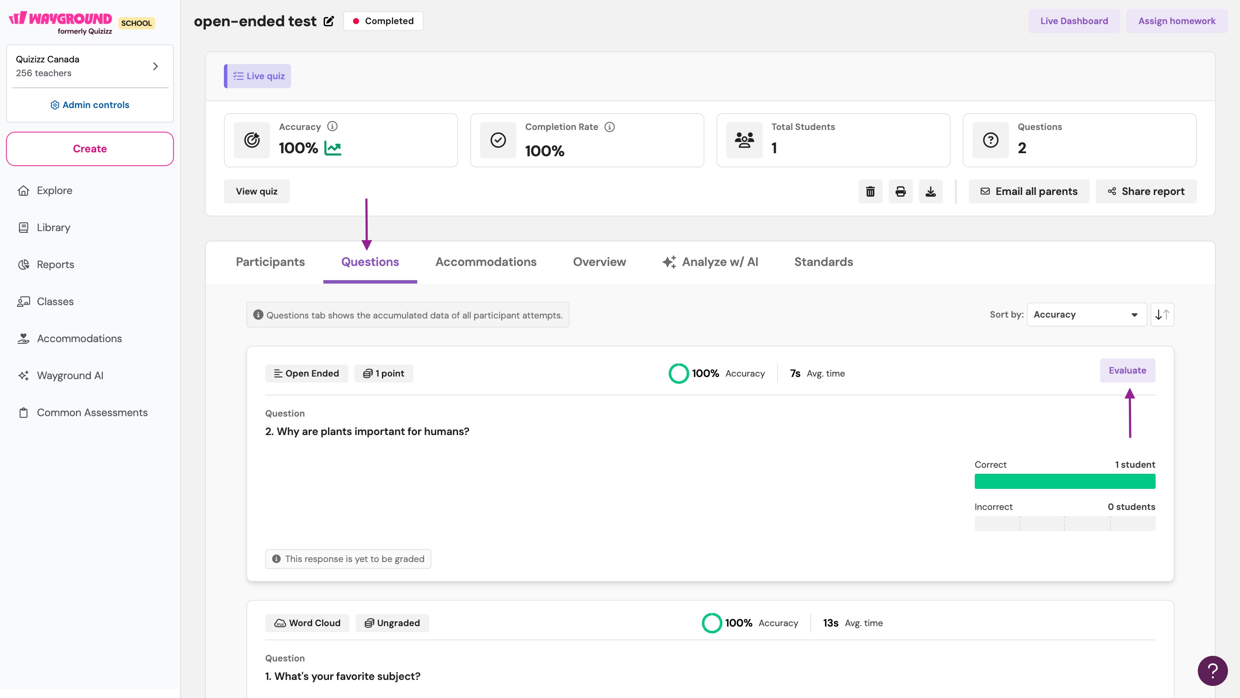This screenshot has height=698, width=1240.
Task: Switch to the Standards tab
Action: [x=823, y=262]
